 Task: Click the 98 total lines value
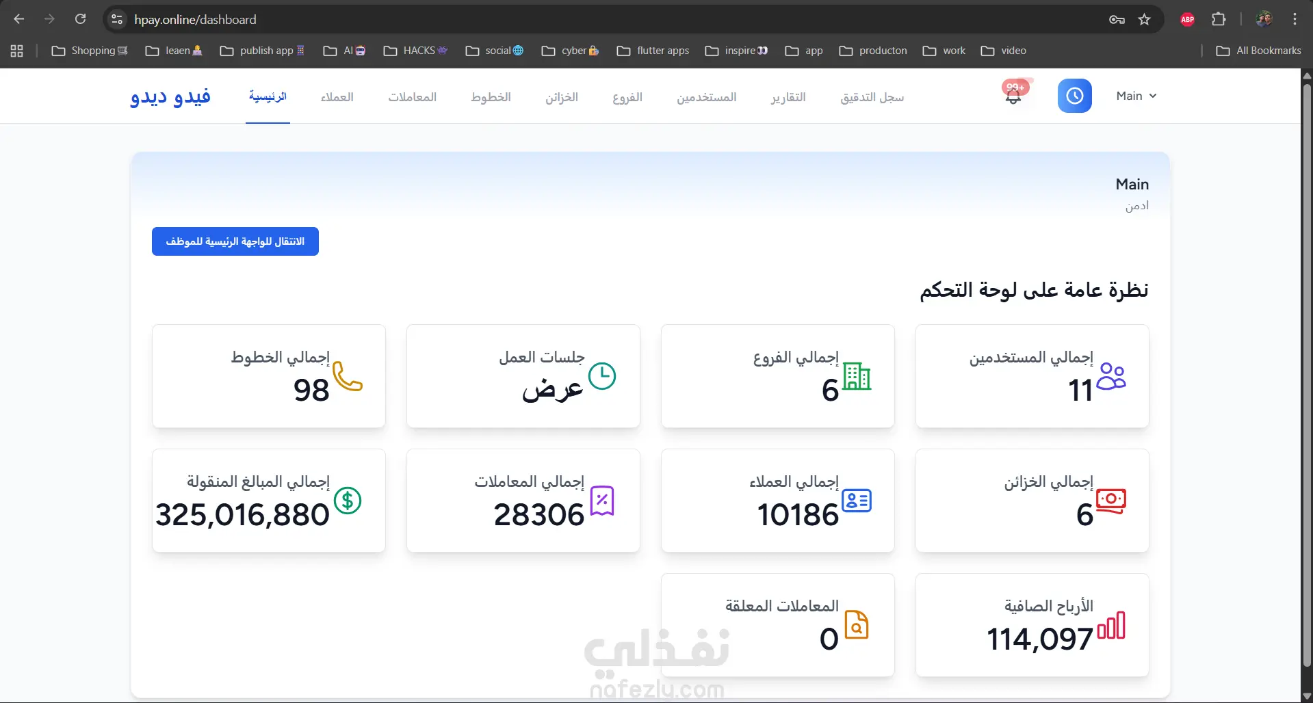coord(311,390)
